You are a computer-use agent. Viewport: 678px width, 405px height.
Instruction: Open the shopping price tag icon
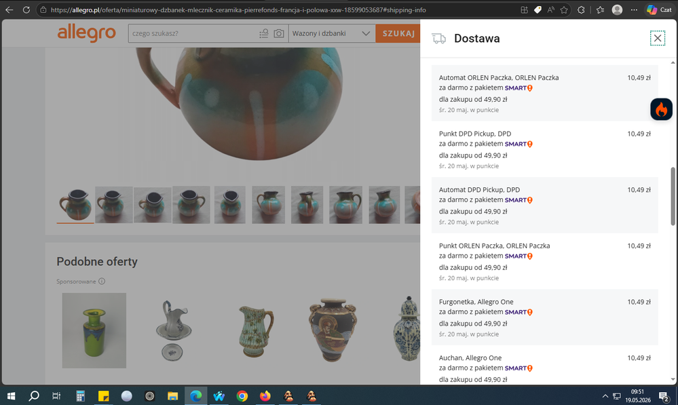538,9
